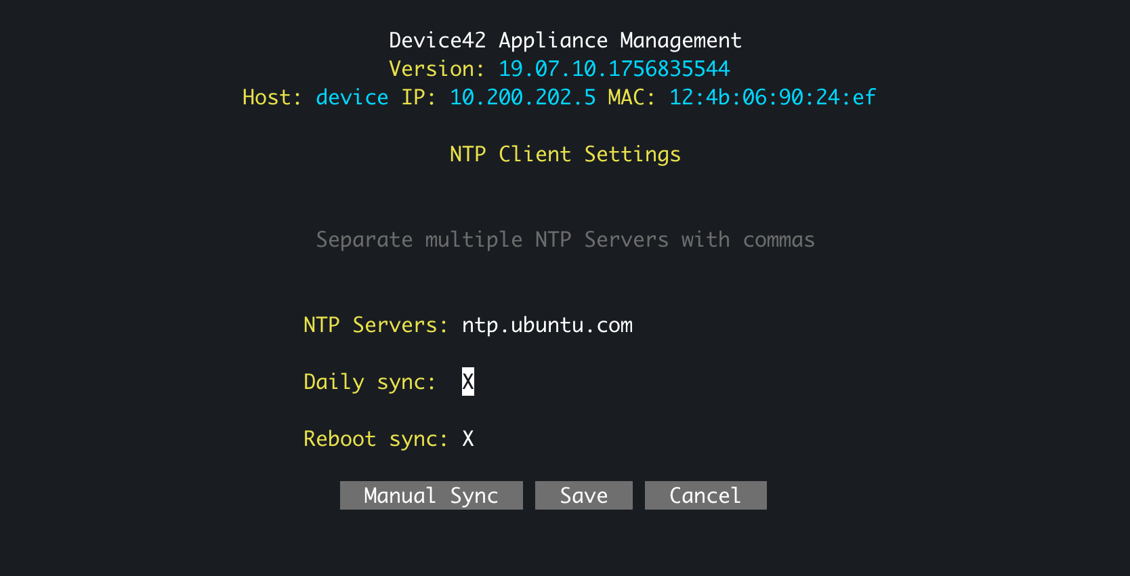Click the NTP Client Settings heading
The height and width of the screenshot is (576, 1130).
click(x=565, y=155)
